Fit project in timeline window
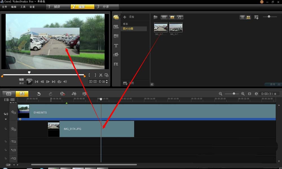Viewport: 282px width, 169px height. click(250, 94)
